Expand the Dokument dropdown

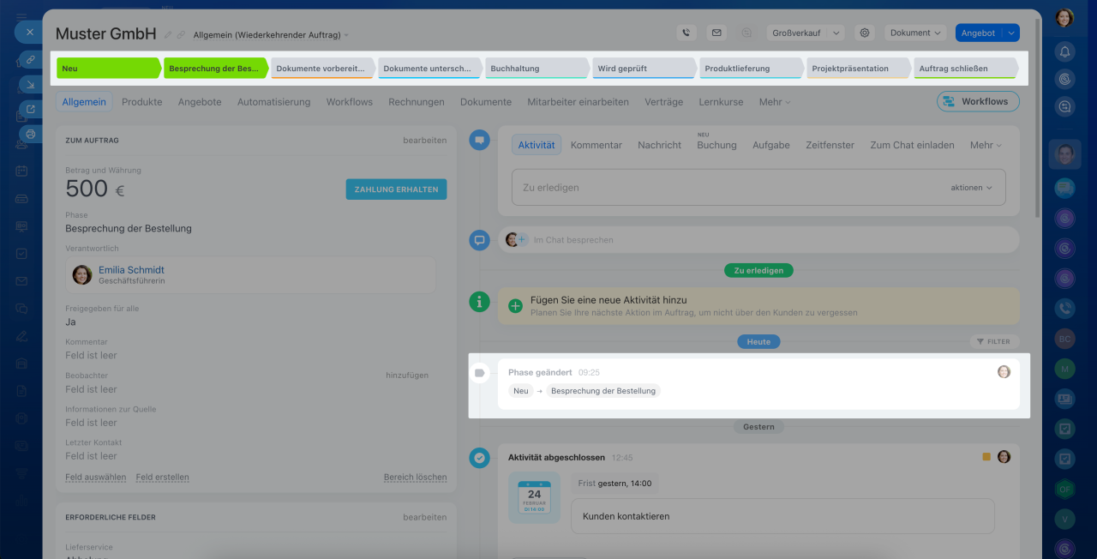(915, 33)
